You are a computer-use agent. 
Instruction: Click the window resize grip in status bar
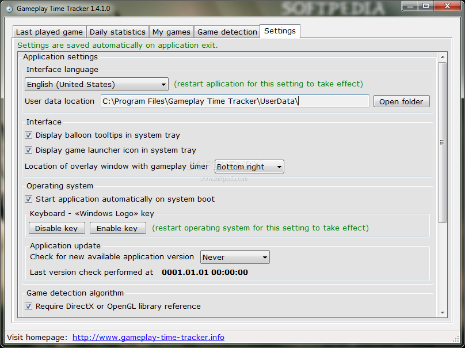point(456,339)
